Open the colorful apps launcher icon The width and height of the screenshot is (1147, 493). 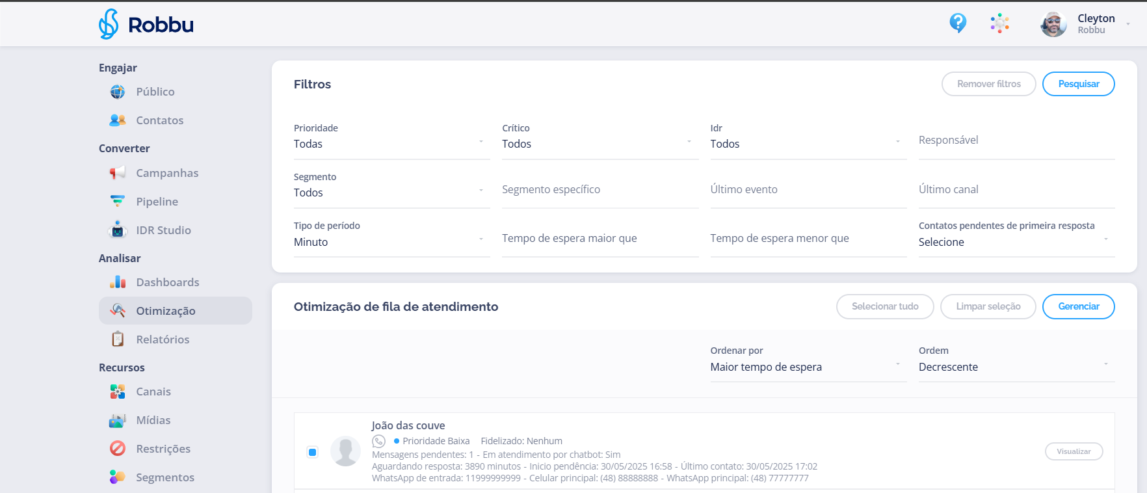pyautogui.click(x=999, y=23)
